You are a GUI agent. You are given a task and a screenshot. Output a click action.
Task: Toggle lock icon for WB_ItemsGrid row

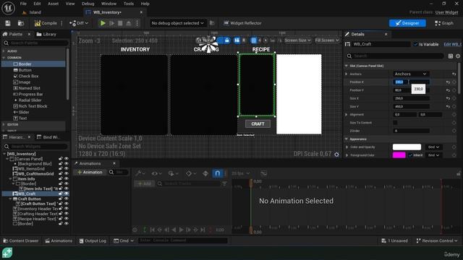tap(61, 168)
